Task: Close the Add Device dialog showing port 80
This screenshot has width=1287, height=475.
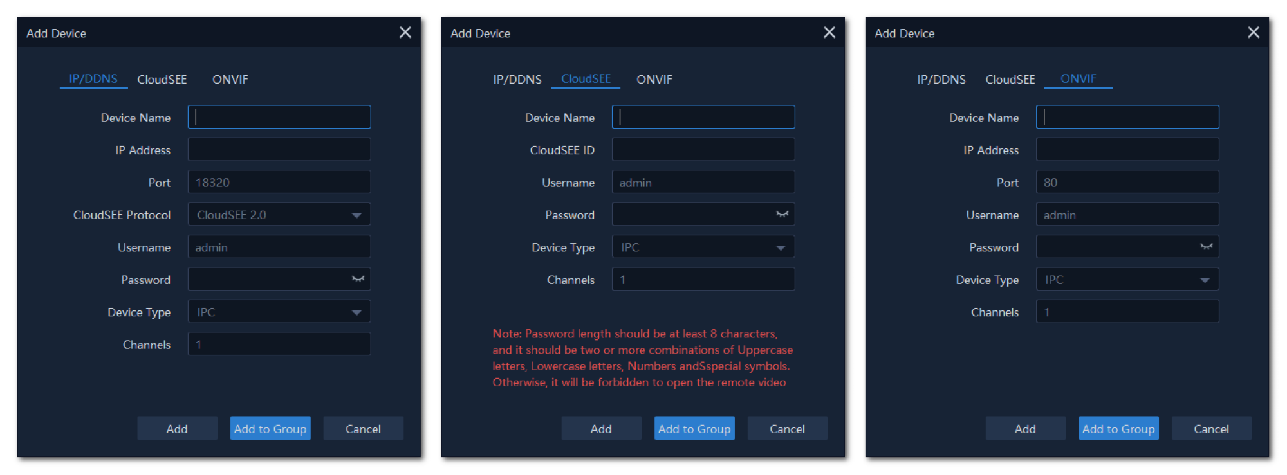Action: (1253, 33)
